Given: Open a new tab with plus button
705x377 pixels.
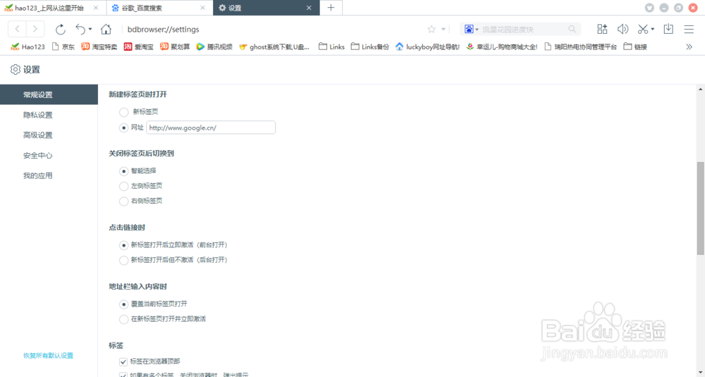Looking at the screenshot, I should [331, 8].
